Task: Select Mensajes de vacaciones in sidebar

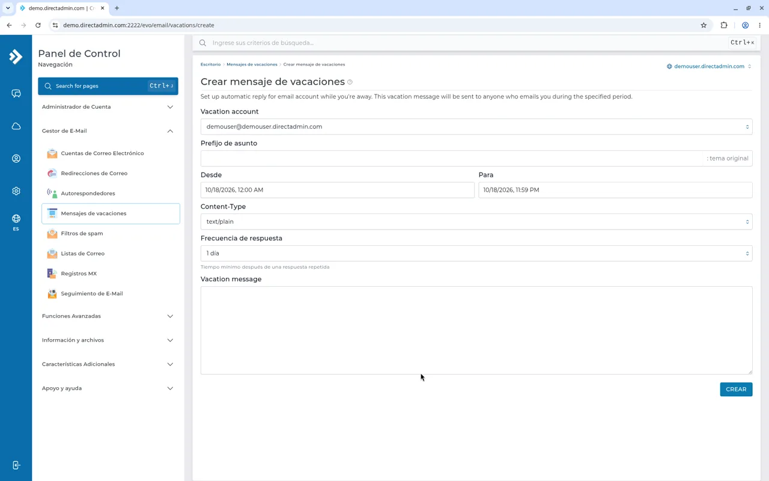Action: click(x=111, y=213)
